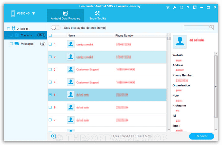
Task: Click avatar icon of contact row 6
Action: [70, 107]
